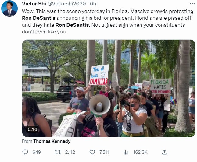Retweet this post via the retweet icon
The width and height of the screenshot is (197, 162).
tap(58, 152)
